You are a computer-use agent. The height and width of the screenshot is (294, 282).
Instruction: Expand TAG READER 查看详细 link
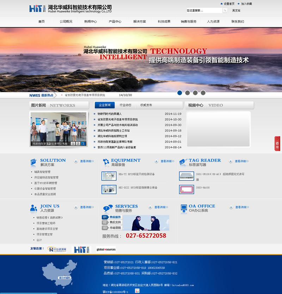[x=241, y=161]
